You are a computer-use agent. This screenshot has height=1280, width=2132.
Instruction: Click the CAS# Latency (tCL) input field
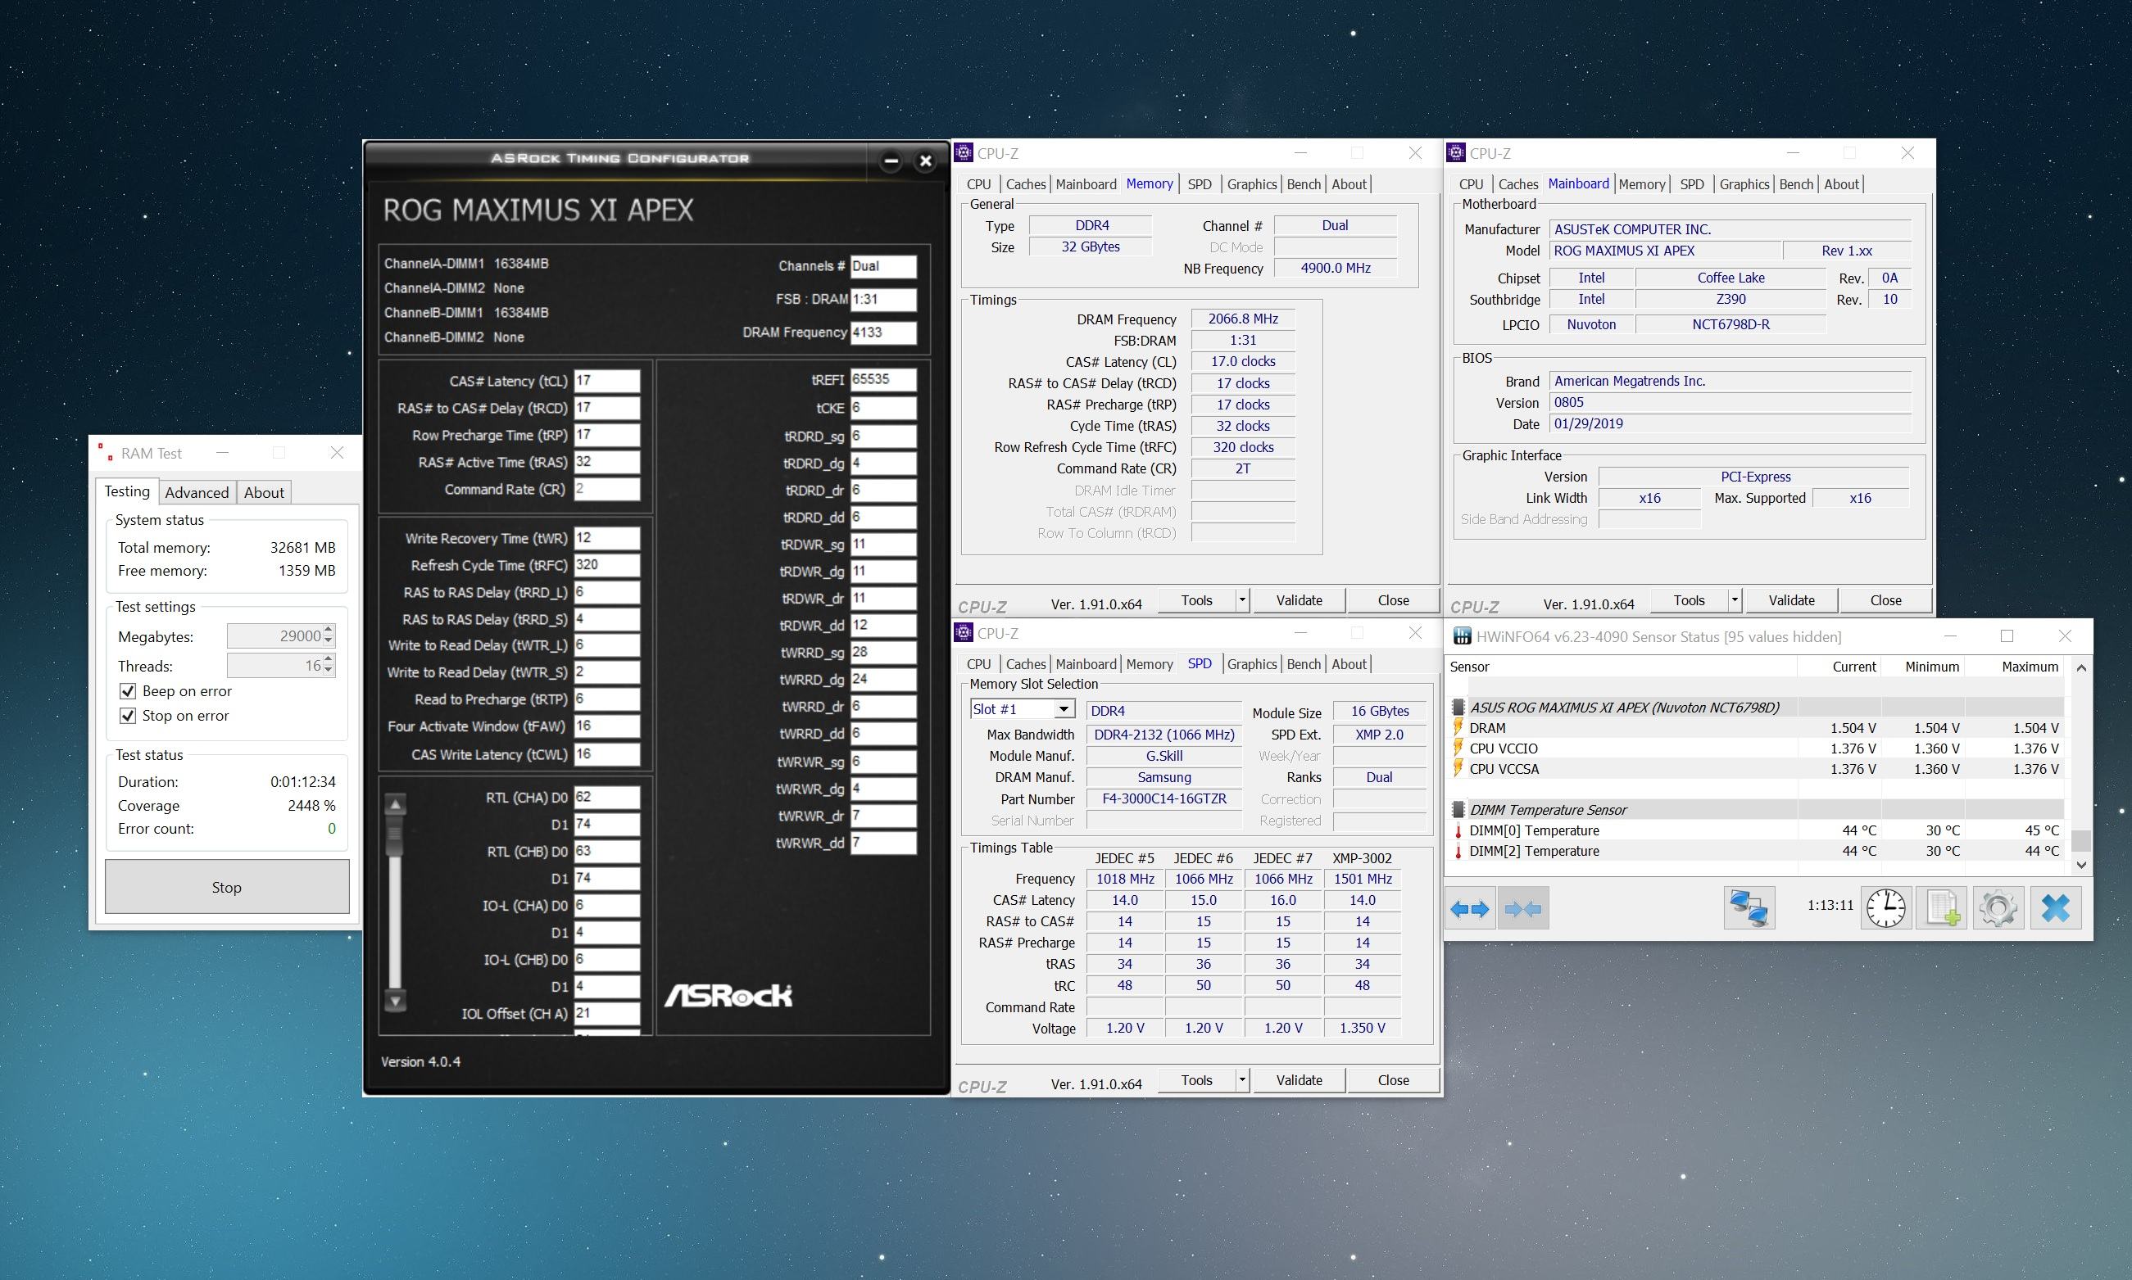[x=606, y=380]
